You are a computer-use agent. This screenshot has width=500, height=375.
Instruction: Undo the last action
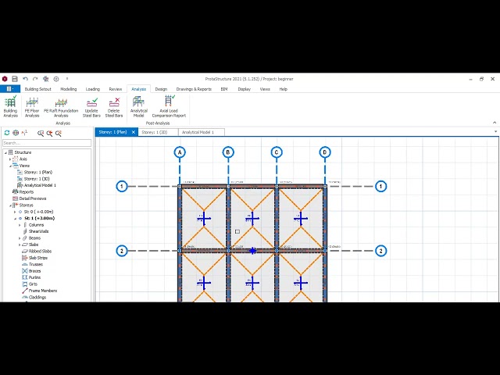pos(25,79)
